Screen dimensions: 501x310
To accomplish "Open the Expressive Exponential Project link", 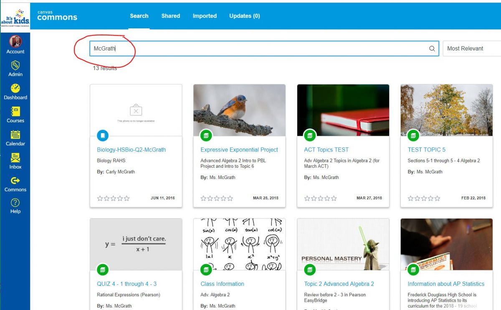I will click(x=239, y=149).
